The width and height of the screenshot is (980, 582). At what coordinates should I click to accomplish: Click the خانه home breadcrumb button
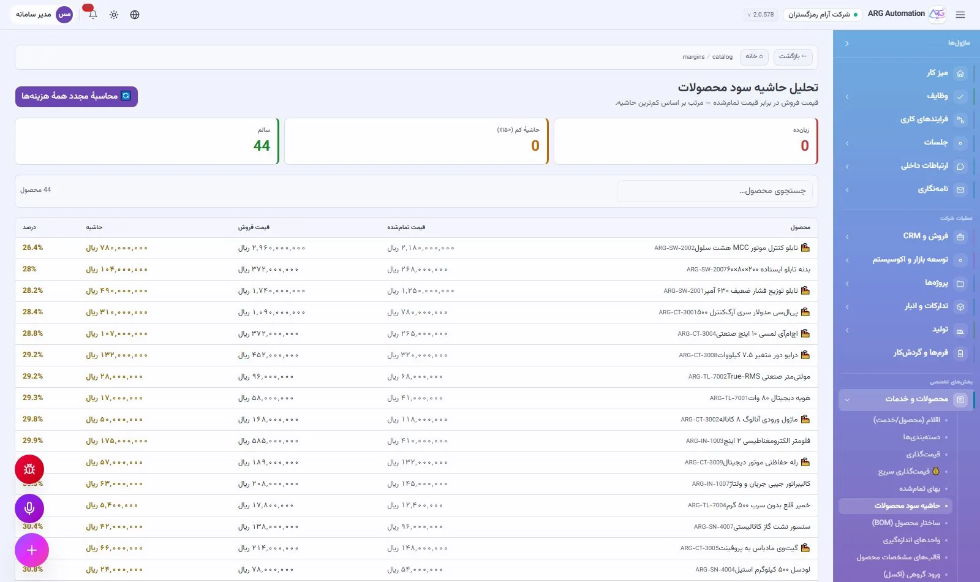tap(754, 56)
